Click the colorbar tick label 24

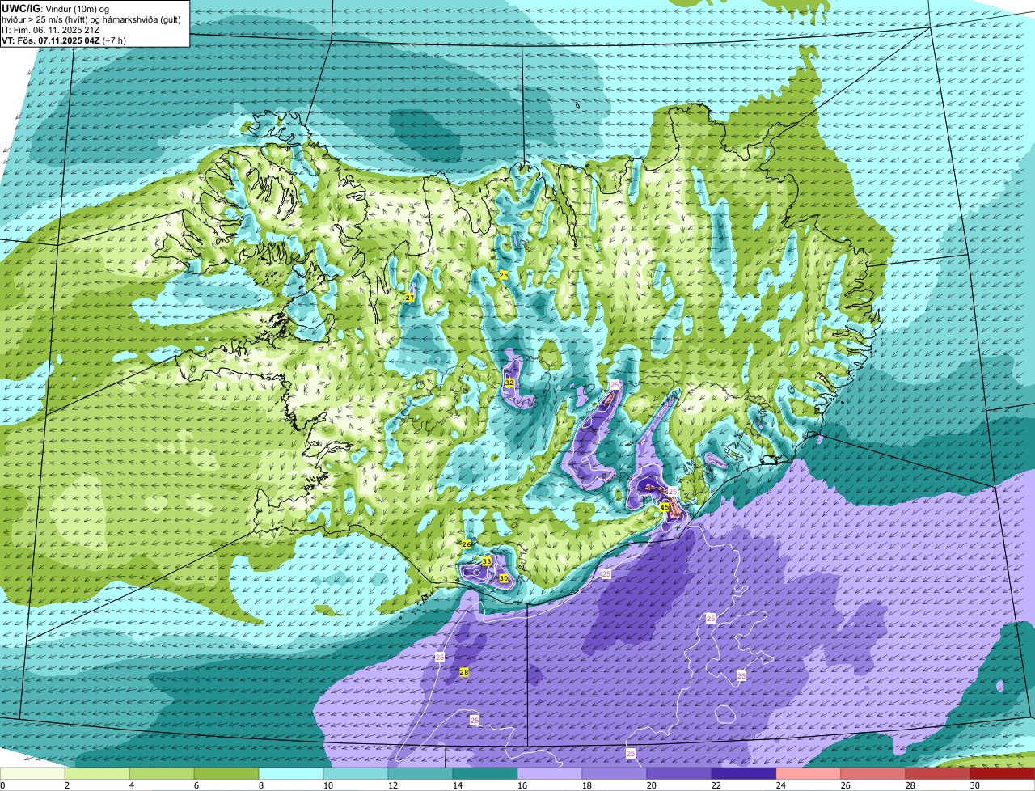[781, 785]
